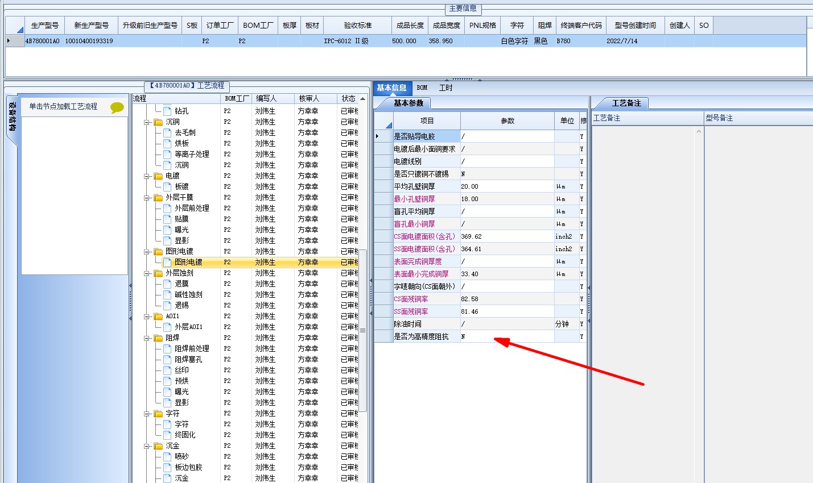The width and height of the screenshot is (813, 483).
Task: Click the document icon beside 碱性蚀刻
Action: point(167,294)
